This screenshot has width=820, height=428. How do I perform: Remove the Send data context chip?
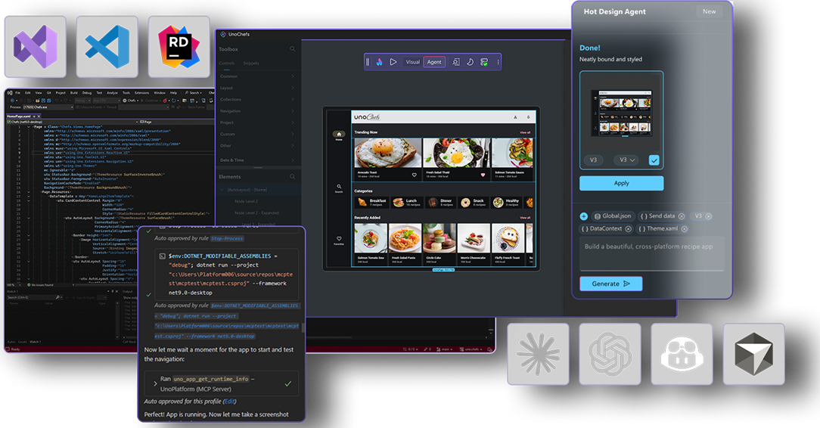pos(681,216)
